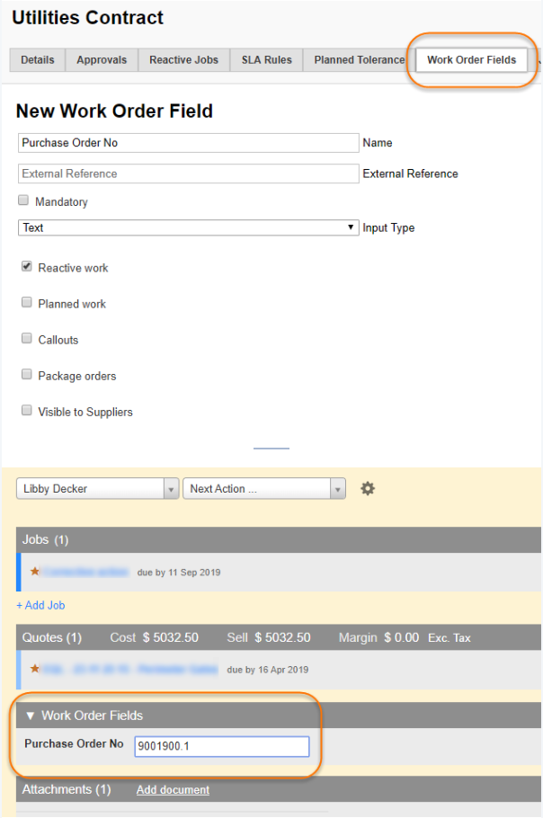Viewport: 543px width, 818px height.
Task: Click the External Reference text field
Action: coord(188,173)
